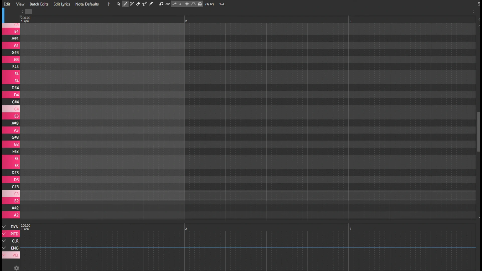The width and height of the screenshot is (482, 271).
Task: Select the pencil draw tool
Action: click(x=125, y=4)
